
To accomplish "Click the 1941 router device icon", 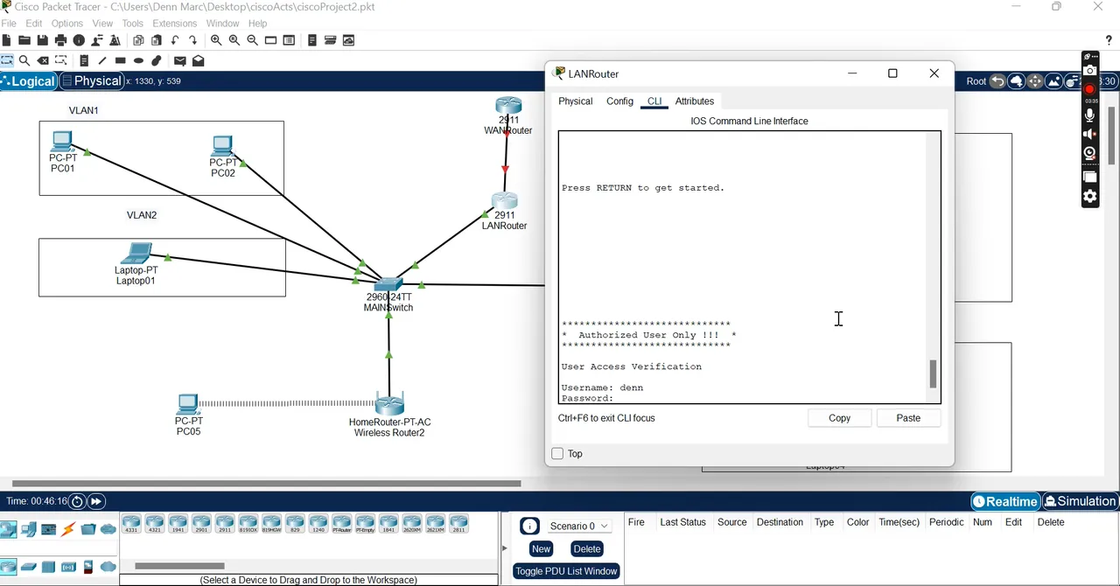I will [178, 524].
